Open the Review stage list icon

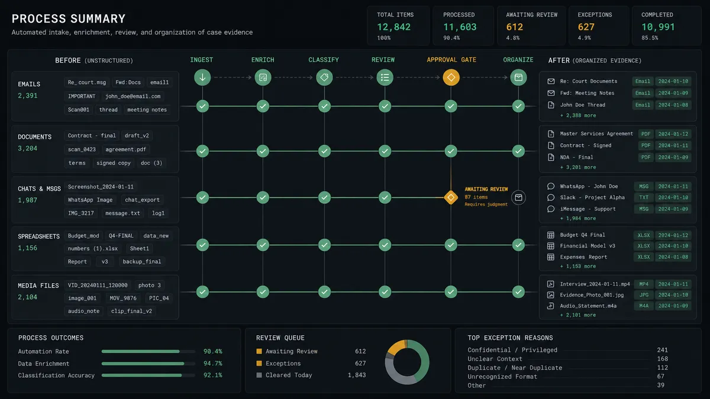[385, 77]
